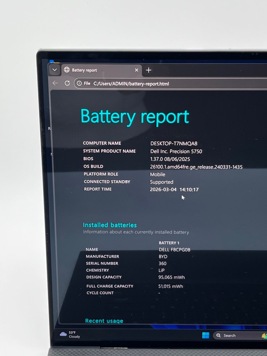View site info via File icon

(83, 83)
